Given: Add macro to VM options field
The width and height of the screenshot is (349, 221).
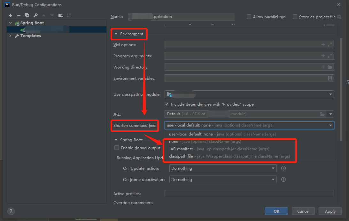Looking at the screenshot, I should click(323, 45).
